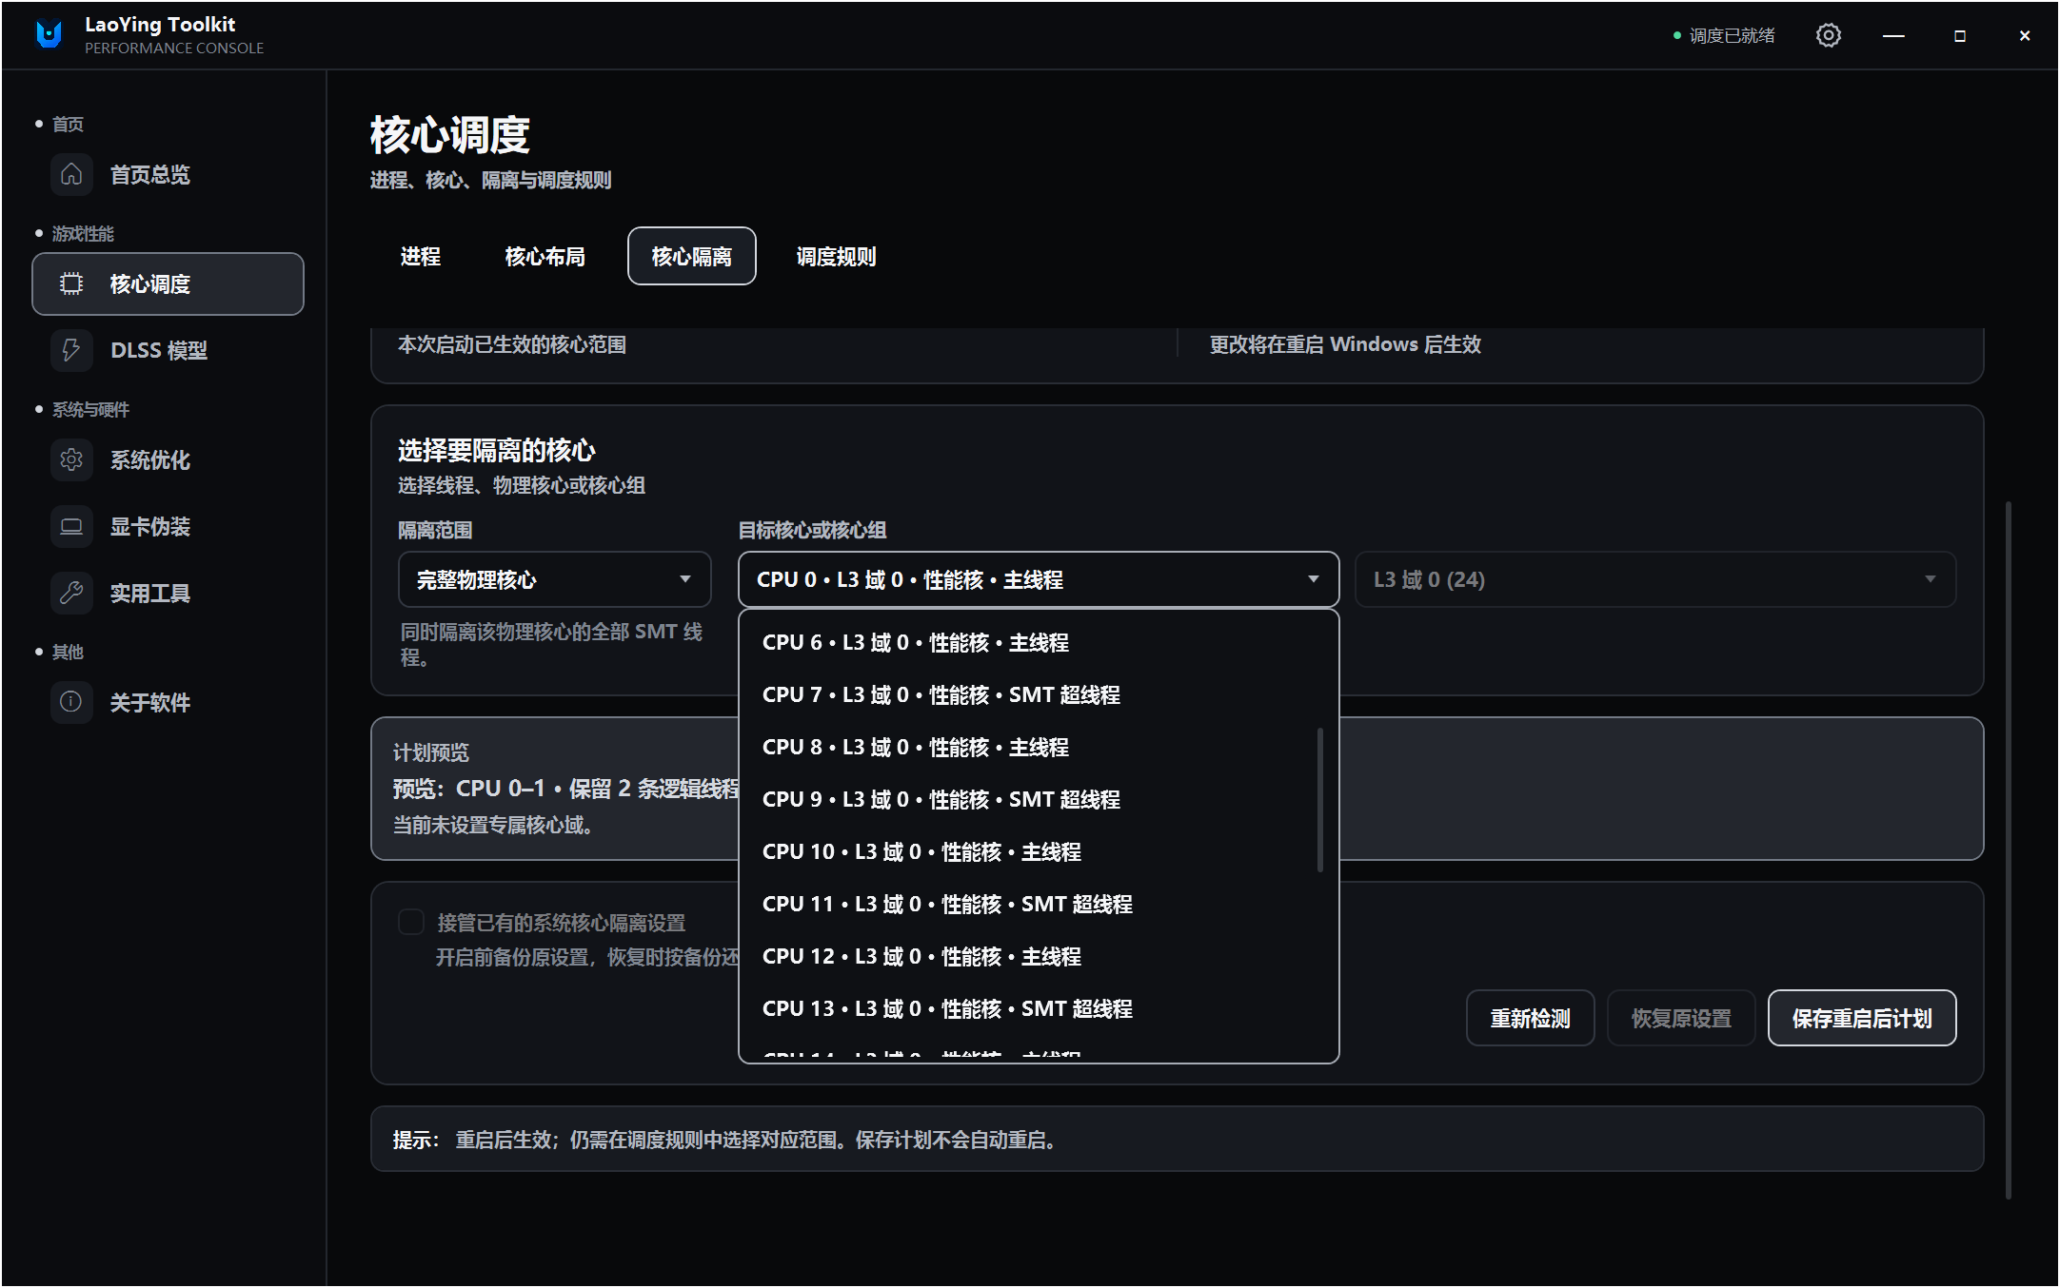The width and height of the screenshot is (2060, 1288).
Task: Open the disabled L3 域 0 (24) dropdown
Action: [x=1654, y=579]
